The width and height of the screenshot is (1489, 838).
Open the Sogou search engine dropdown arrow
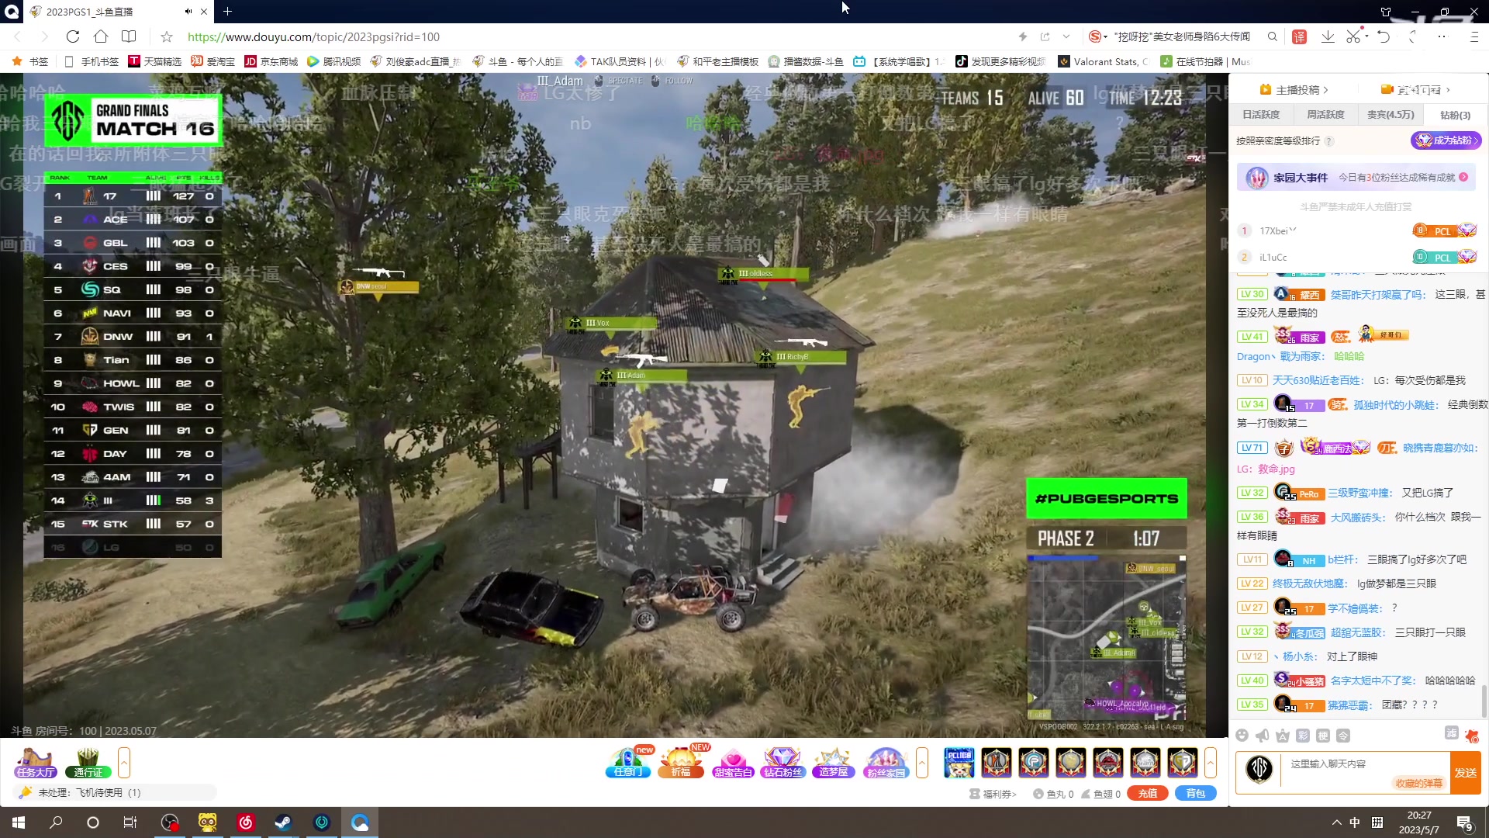pyautogui.click(x=1106, y=36)
